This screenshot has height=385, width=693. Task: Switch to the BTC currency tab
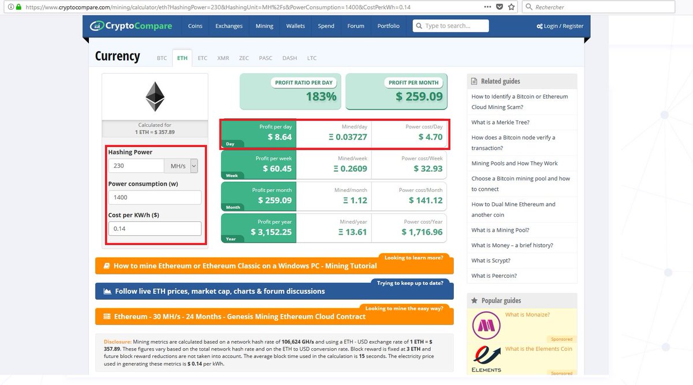(162, 58)
